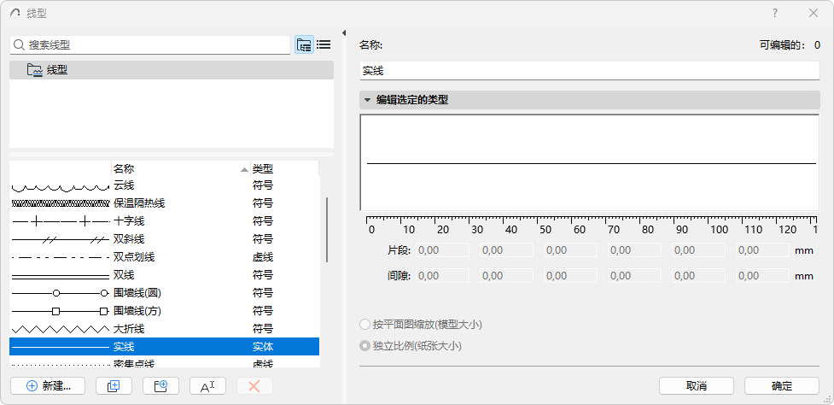Click the search magnifier icon

coord(19,45)
